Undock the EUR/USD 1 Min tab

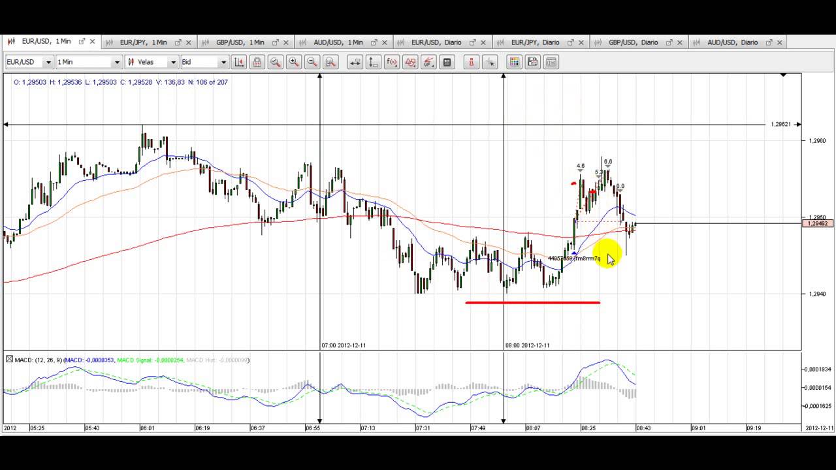(82, 42)
